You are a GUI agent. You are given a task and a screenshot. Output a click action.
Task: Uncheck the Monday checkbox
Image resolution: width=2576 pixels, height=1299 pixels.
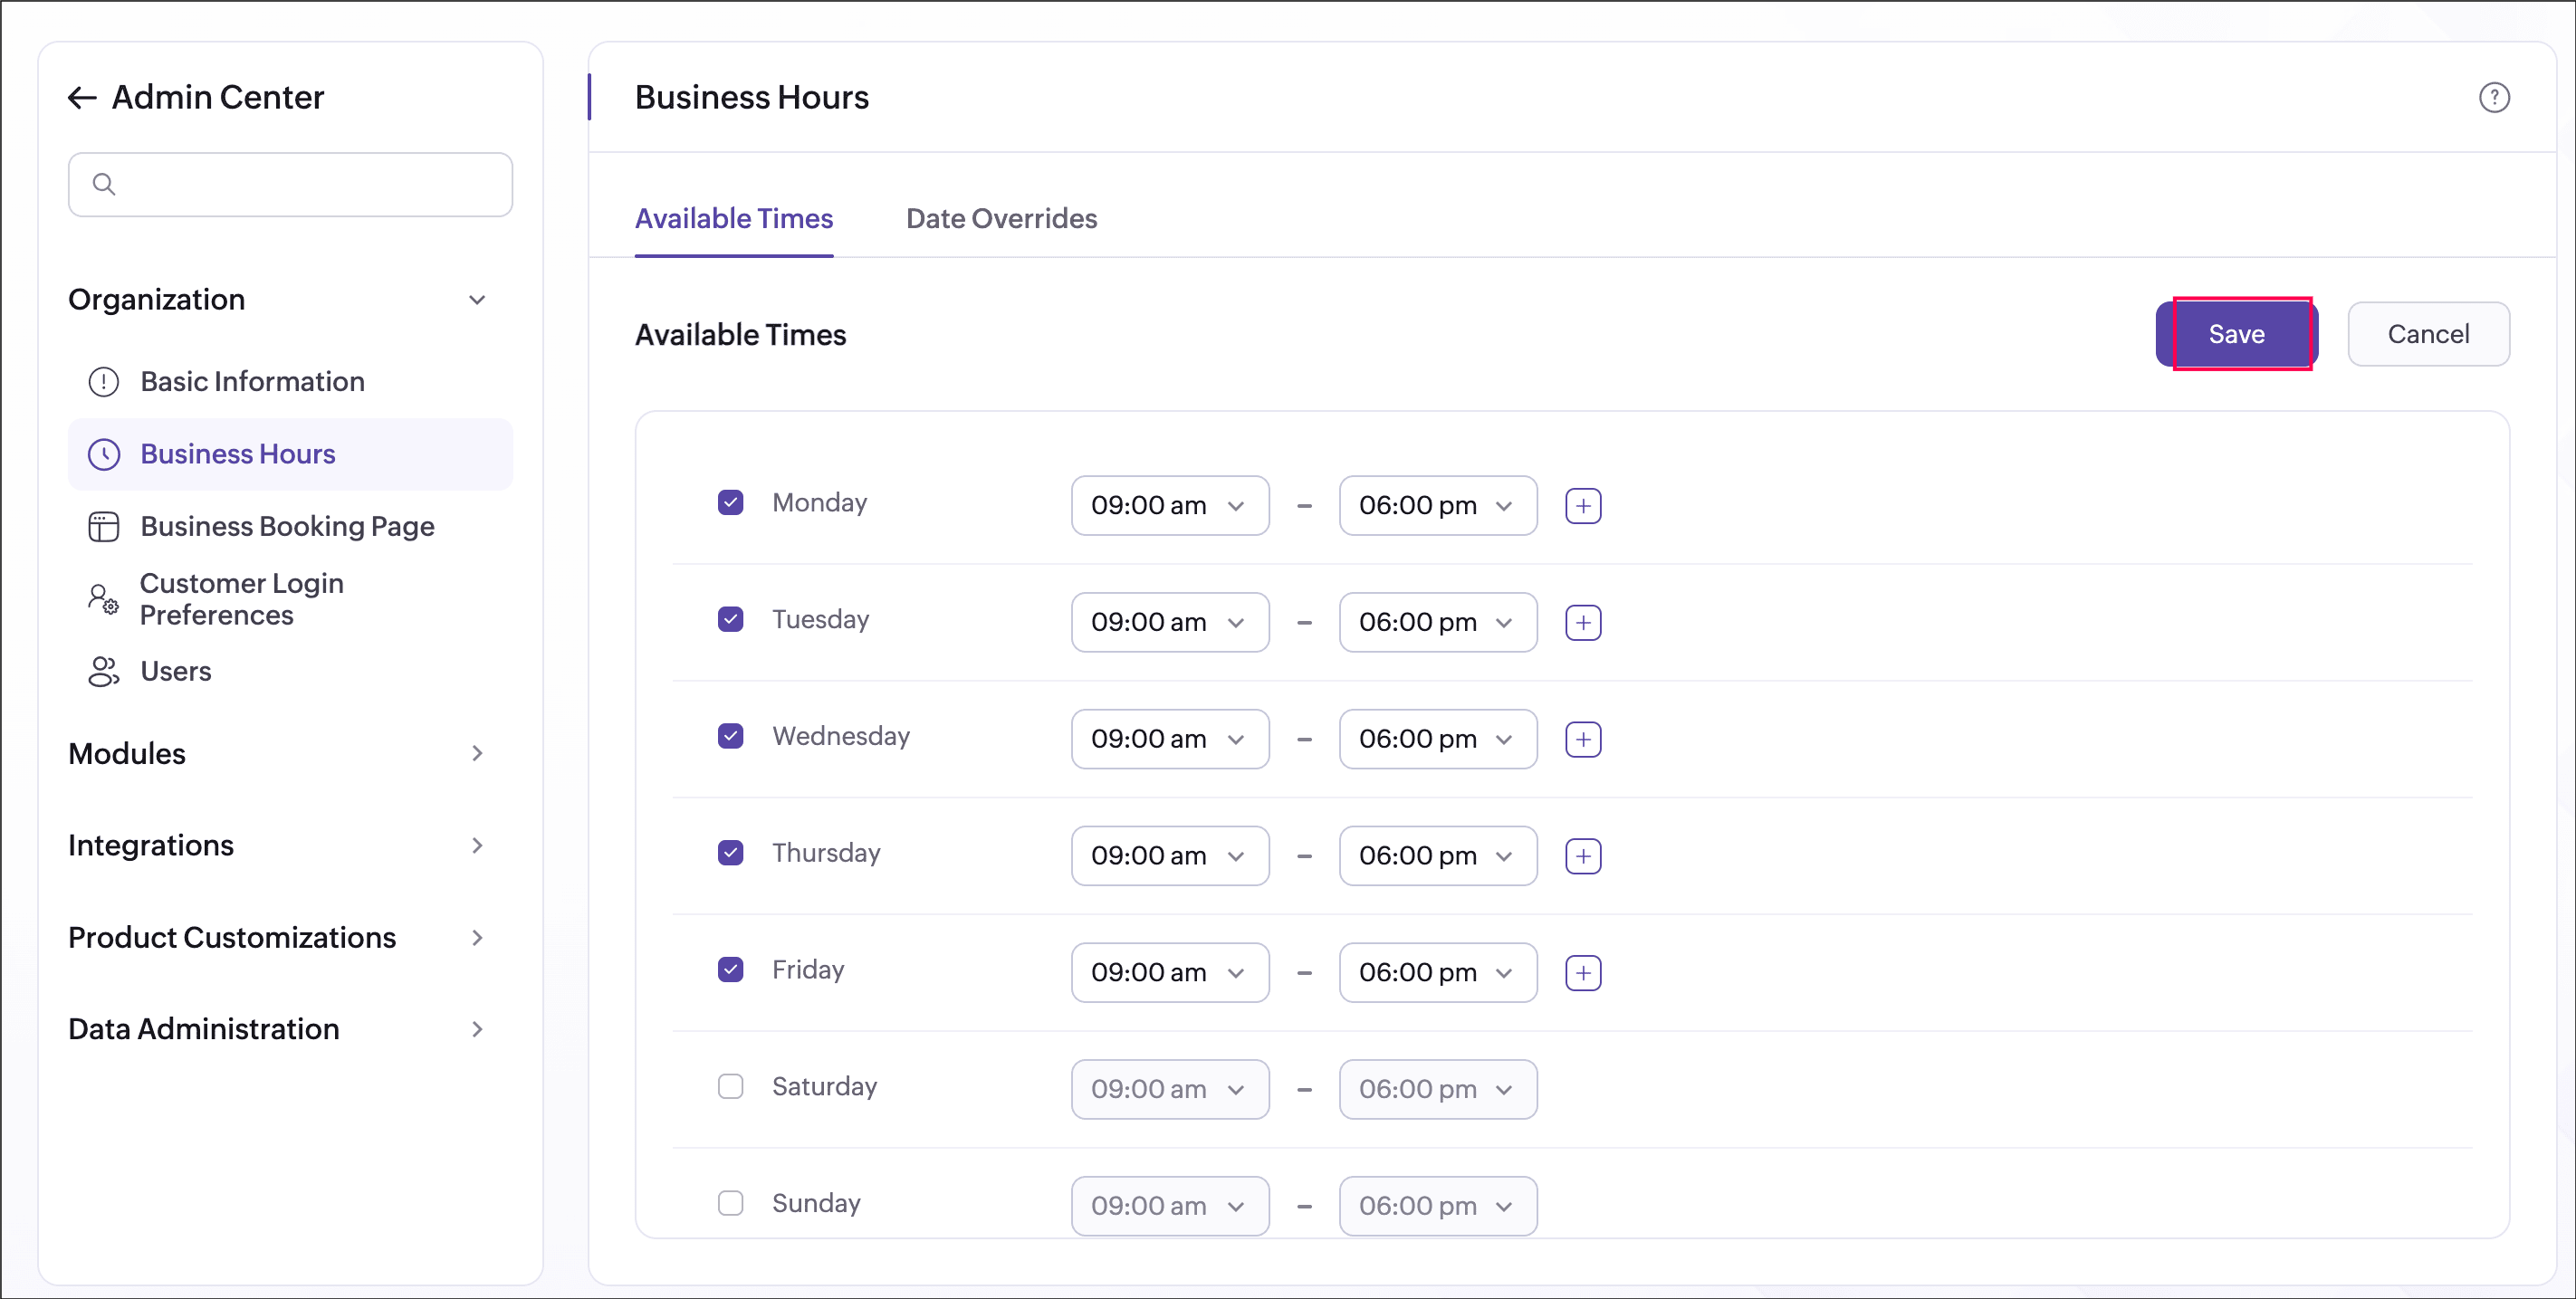pyautogui.click(x=731, y=503)
